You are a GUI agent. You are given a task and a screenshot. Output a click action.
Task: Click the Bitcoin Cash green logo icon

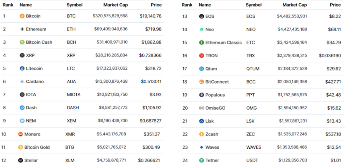[22, 42]
